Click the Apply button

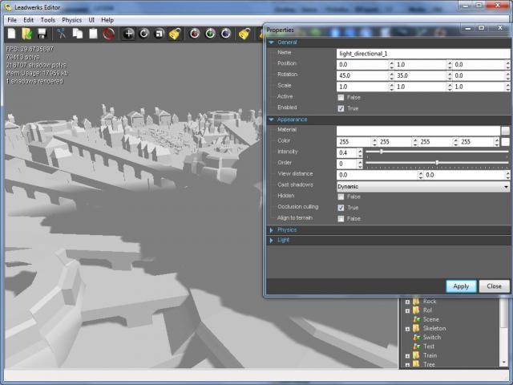461,286
